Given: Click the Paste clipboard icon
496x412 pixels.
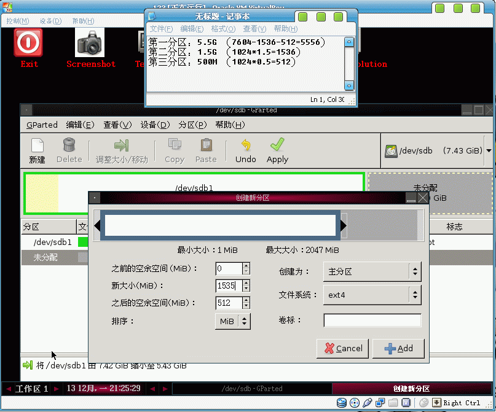Looking at the screenshot, I should tap(207, 145).
